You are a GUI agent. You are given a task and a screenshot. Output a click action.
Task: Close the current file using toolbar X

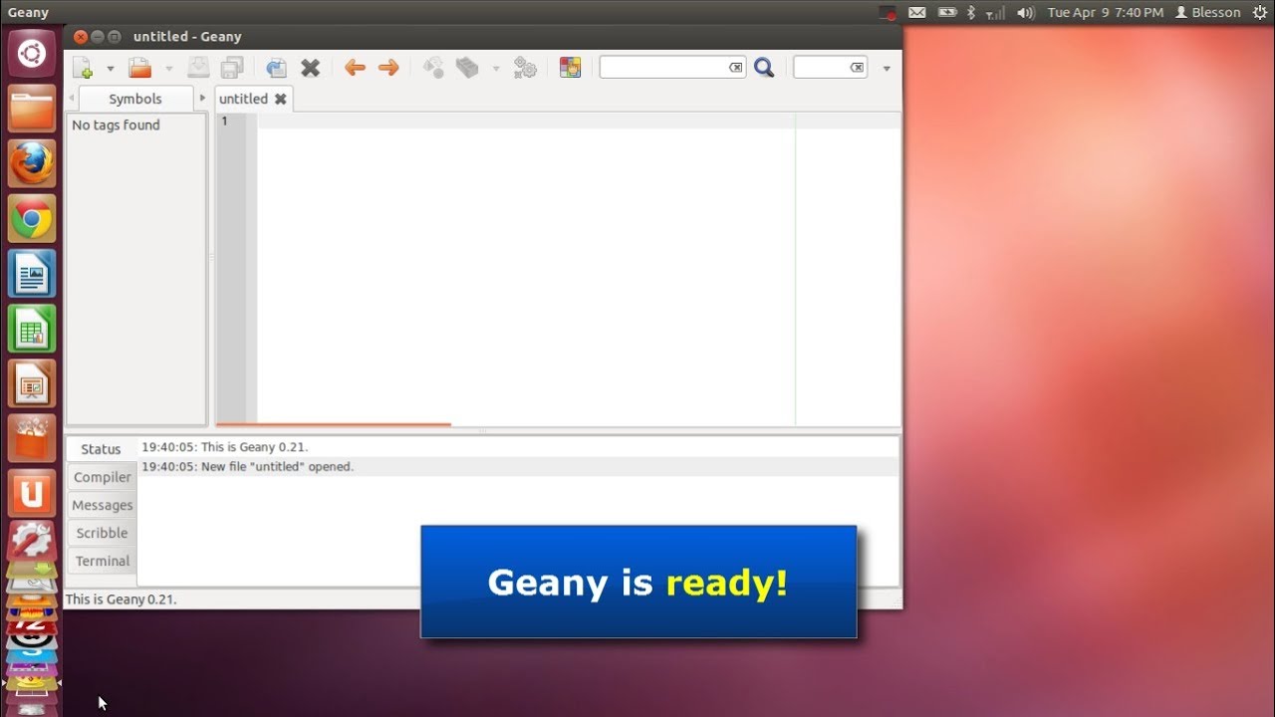(x=311, y=68)
